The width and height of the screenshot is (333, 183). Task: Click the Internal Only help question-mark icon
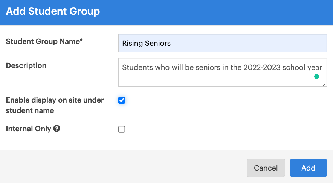[57, 129]
